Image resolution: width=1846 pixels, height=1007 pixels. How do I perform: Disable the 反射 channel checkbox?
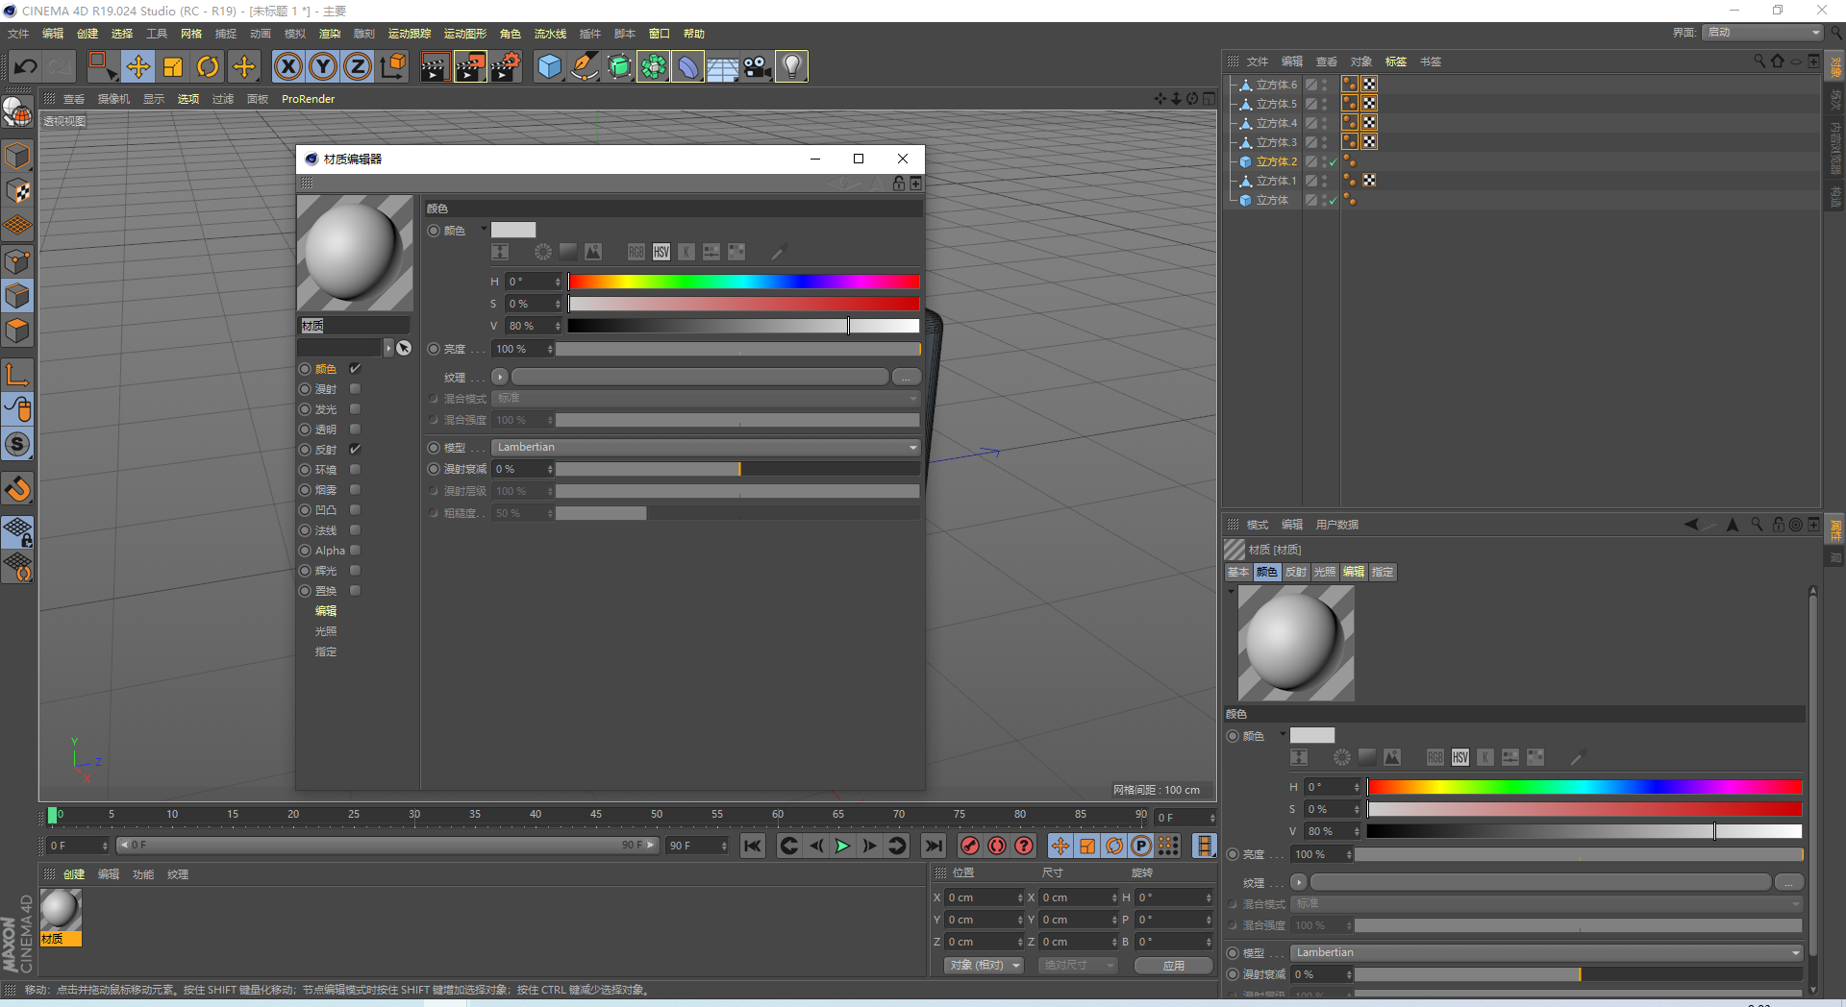click(355, 450)
